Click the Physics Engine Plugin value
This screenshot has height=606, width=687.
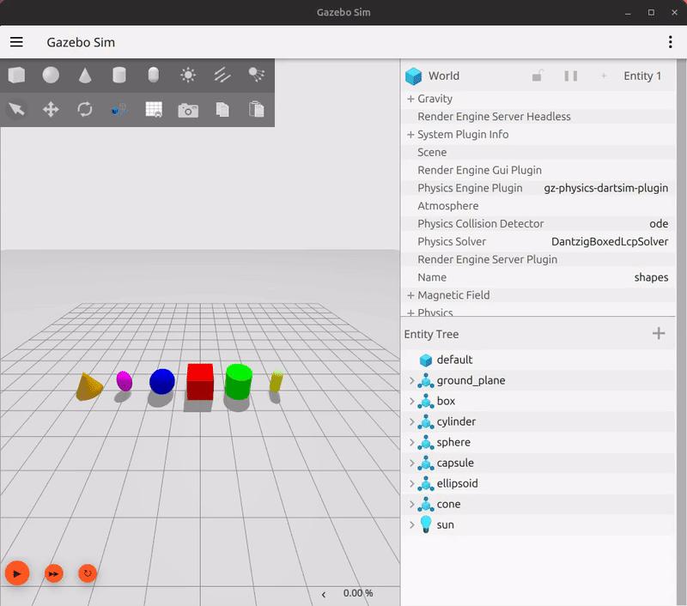606,188
